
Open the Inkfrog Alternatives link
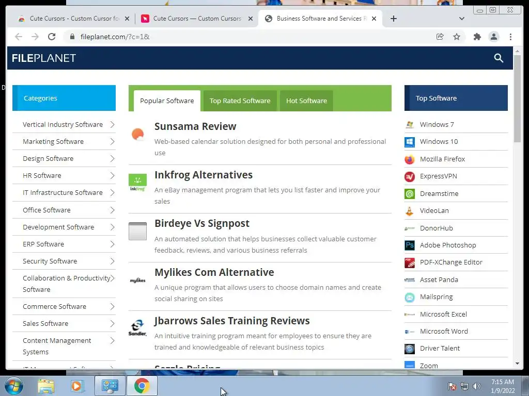(x=204, y=175)
